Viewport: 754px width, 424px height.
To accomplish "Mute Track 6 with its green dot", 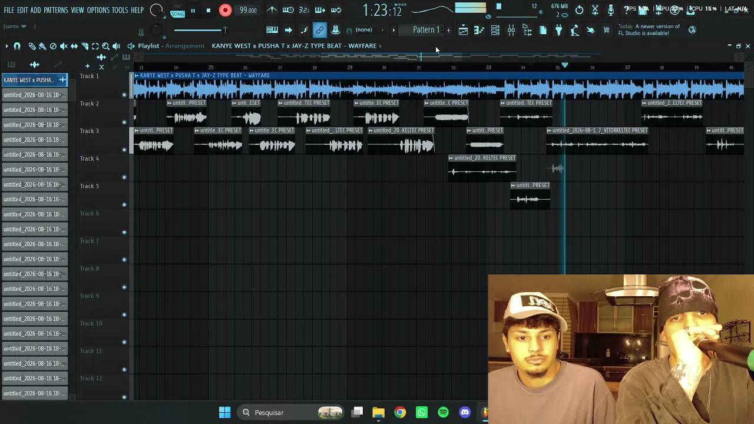I will pos(124,232).
